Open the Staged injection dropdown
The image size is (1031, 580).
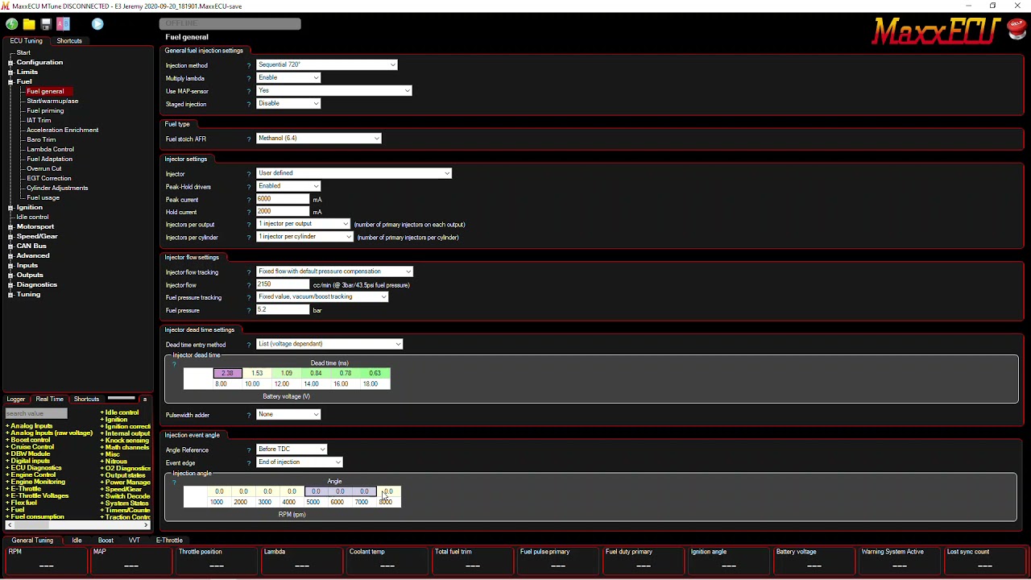288,103
